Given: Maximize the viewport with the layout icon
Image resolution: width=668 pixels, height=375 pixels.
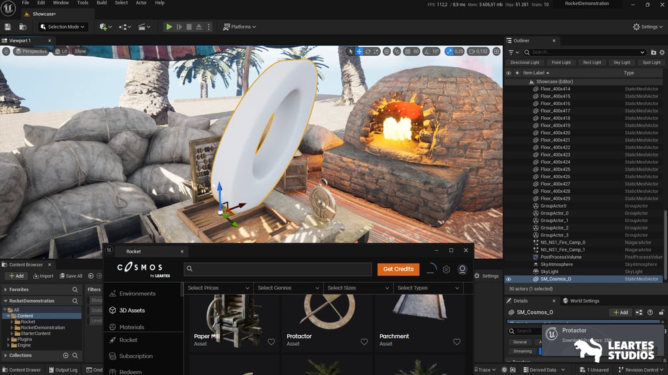Looking at the screenshot, I should [x=497, y=52].
